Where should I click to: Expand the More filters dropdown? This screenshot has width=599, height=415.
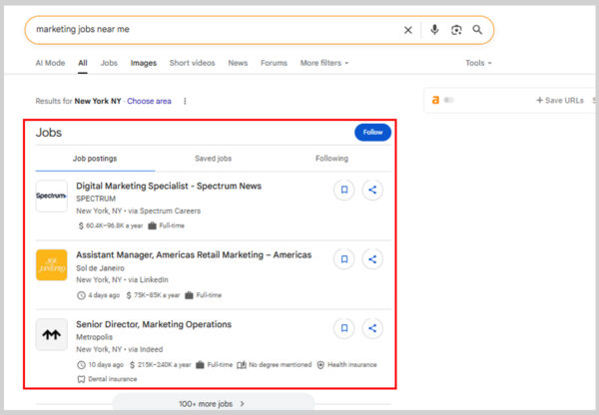pos(324,63)
